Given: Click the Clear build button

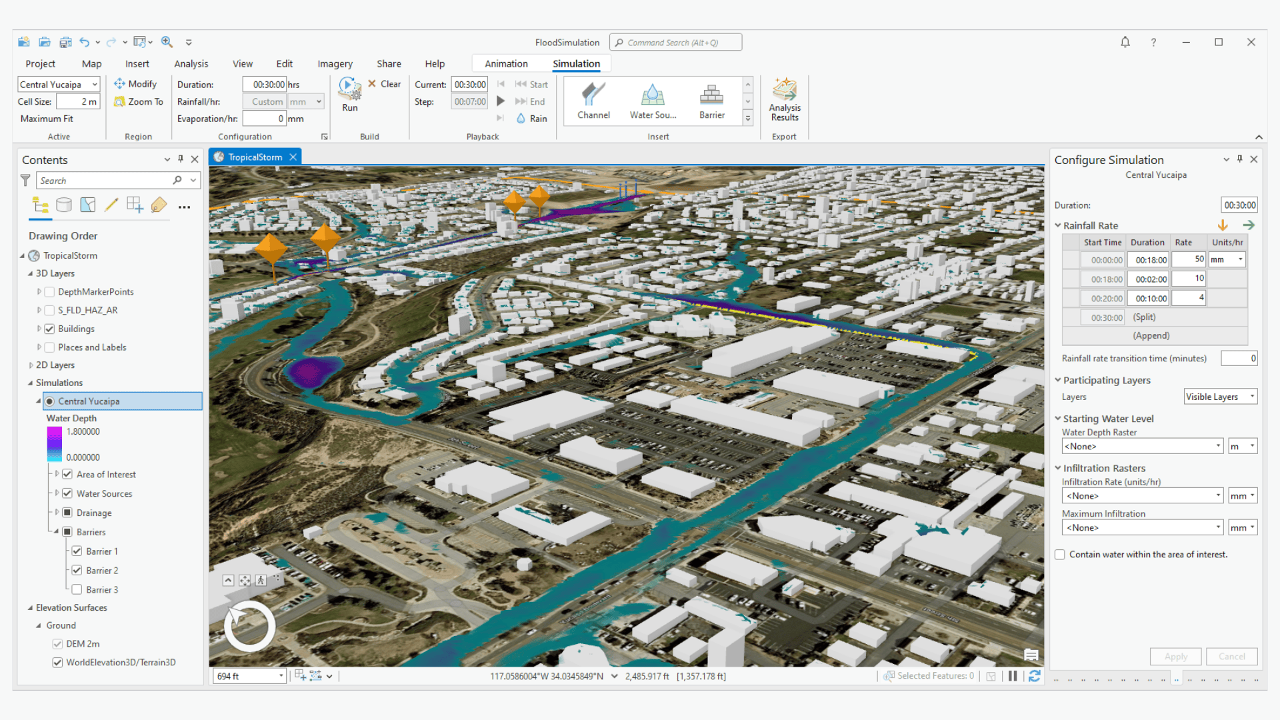Looking at the screenshot, I should [385, 84].
